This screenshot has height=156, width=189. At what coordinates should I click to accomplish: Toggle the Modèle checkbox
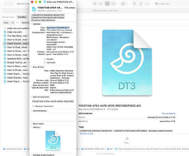pos(45,59)
